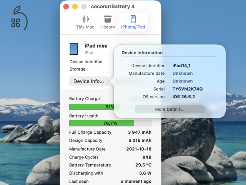
Task: Open the Device Info... button
Action: (89, 81)
